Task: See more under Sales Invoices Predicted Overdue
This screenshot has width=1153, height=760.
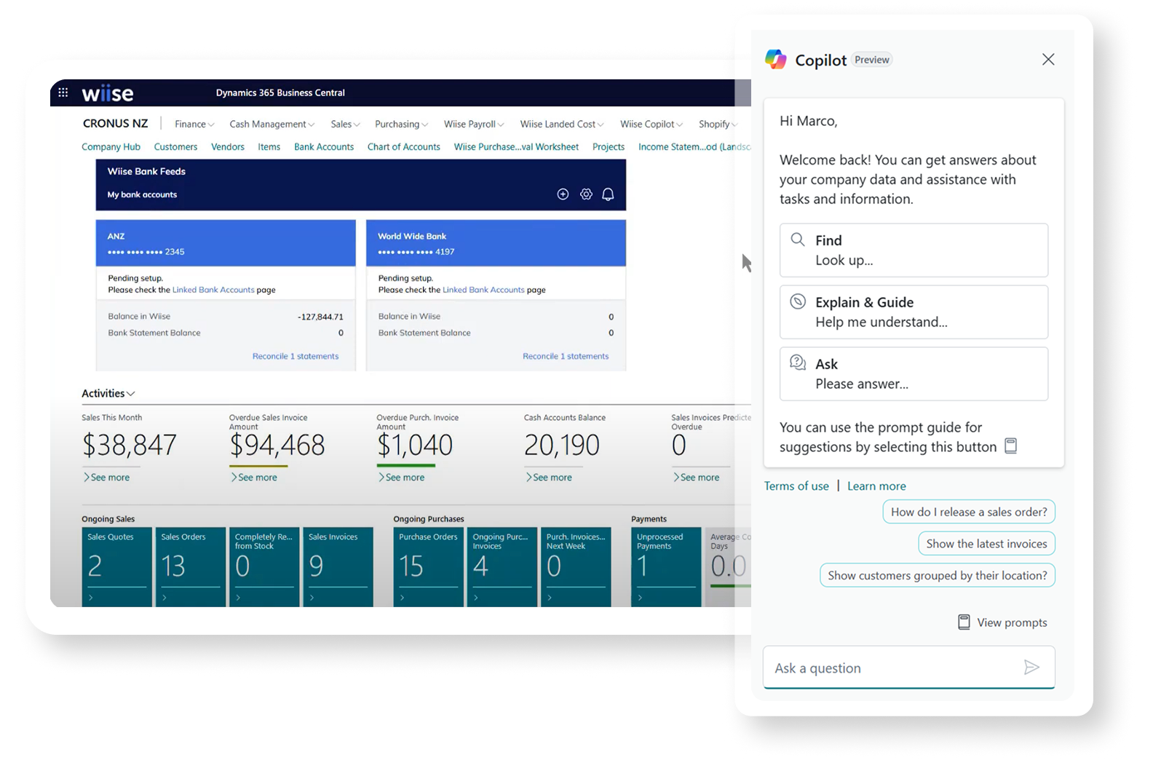Action: pos(696,478)
